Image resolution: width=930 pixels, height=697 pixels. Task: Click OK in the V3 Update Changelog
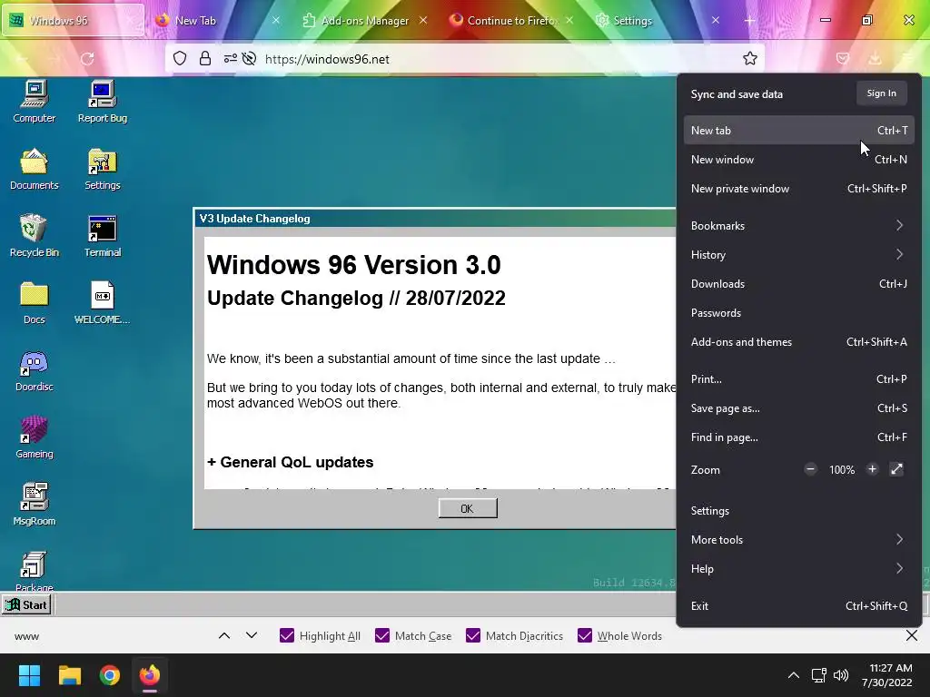(468, 508)
